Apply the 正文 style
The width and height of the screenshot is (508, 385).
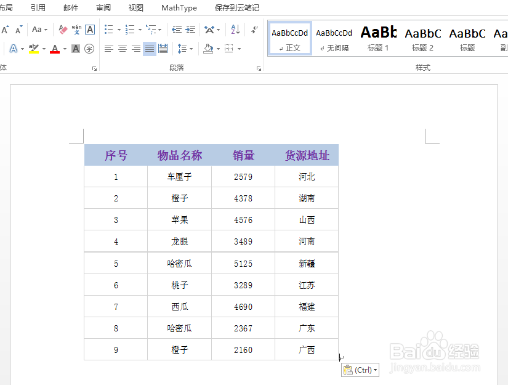point(290,39)
